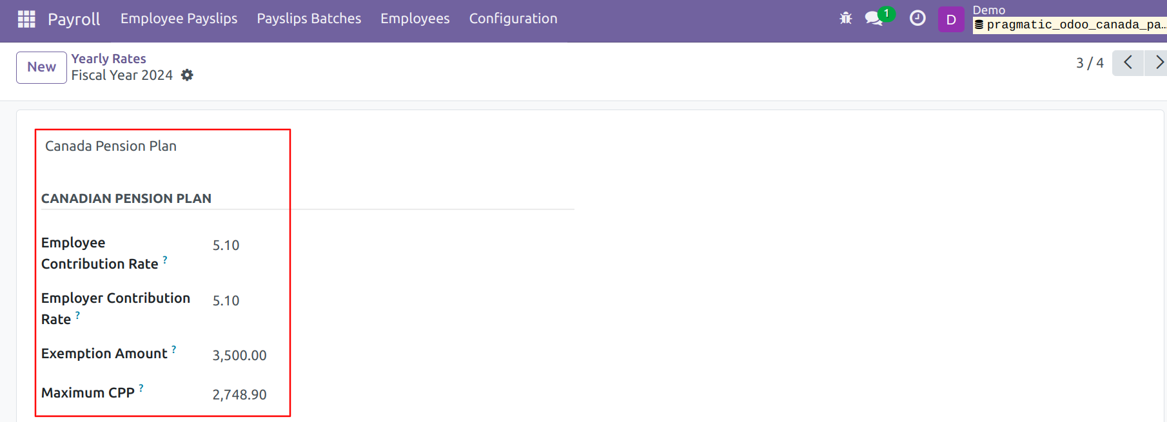Show Employer Contribution Rate help tooltip
This screenshot has width=1167, height=422.
pyautogui.click(x=77, y=315)
